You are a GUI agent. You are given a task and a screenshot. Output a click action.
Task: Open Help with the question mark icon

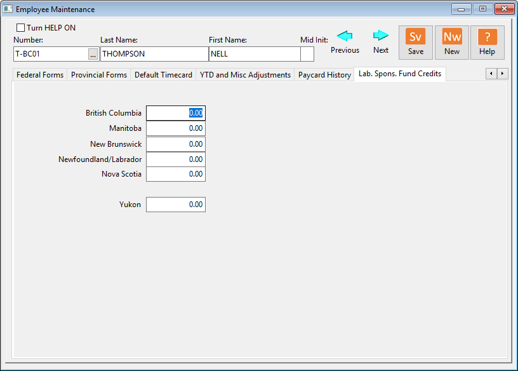(487, 43)
